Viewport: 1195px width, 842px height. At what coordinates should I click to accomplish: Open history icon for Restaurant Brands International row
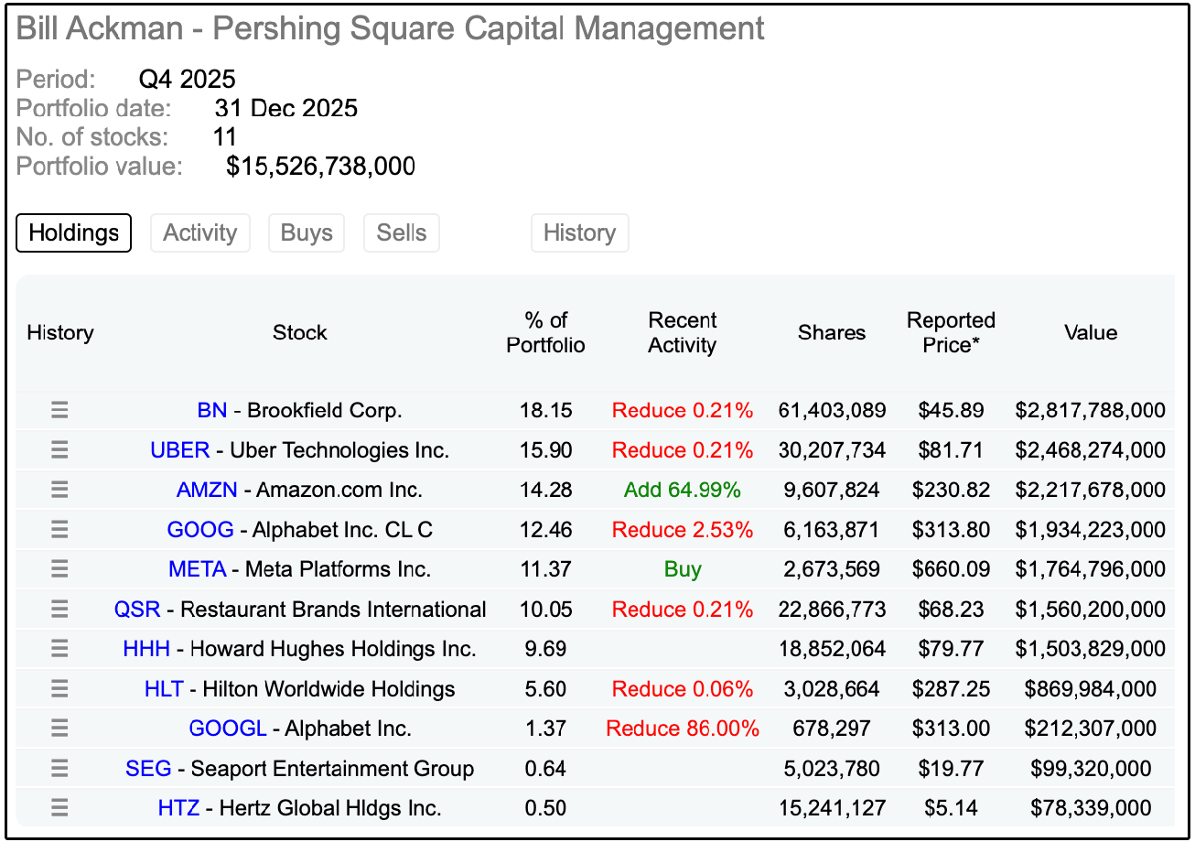(59, 610)
